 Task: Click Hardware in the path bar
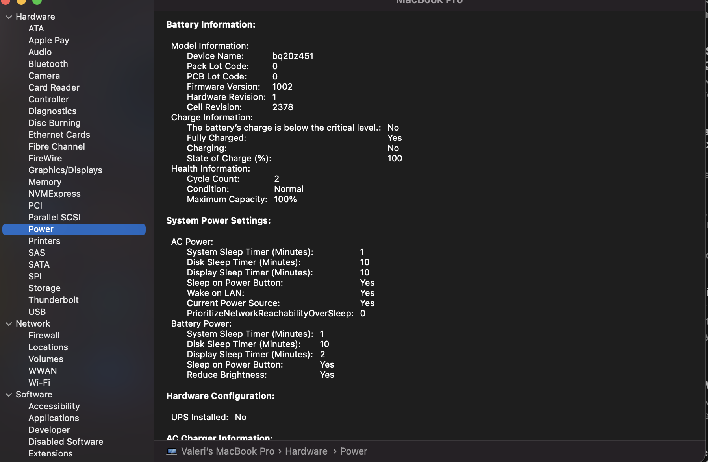coord(306,451)
